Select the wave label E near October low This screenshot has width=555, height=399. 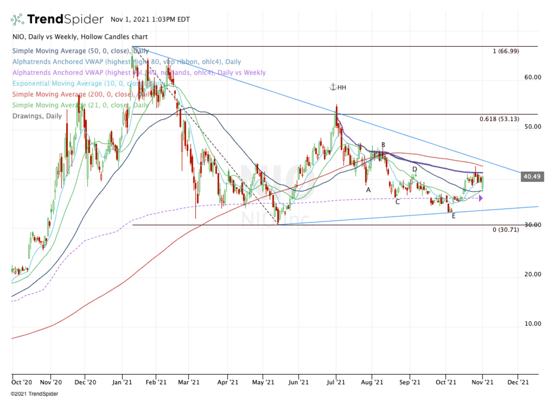pyautogui.click(x=453, y=216)
